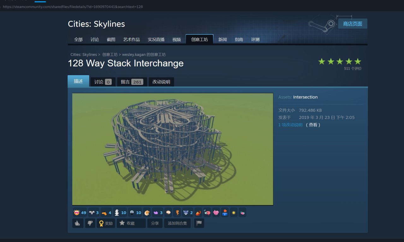Viewport: 404px width, 242px height.
Task: Open the 留言 261 comments tab
Action: [132, 82]
